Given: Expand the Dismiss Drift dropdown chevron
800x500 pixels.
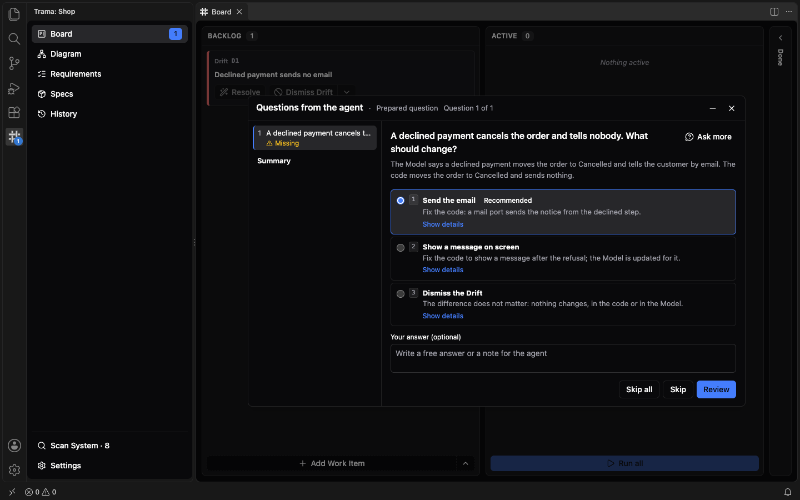Looking at the screenshot, I should click(347, 92).
